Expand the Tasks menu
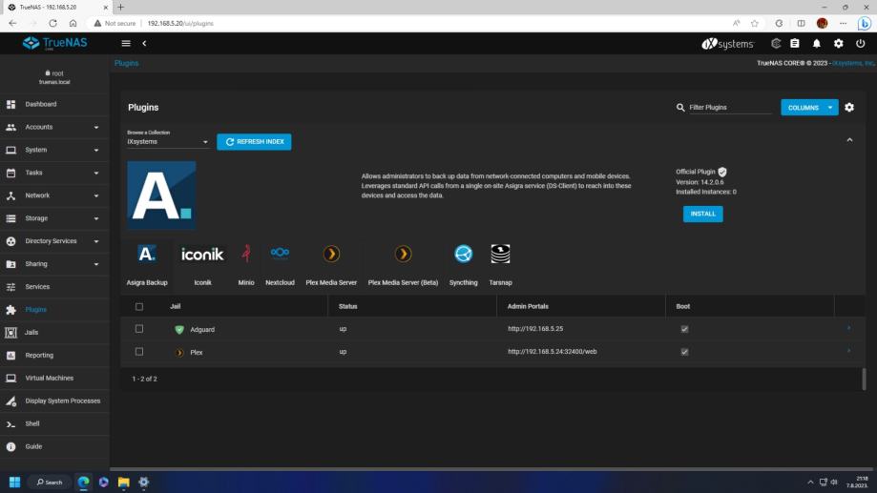The height and width of the screenshot is (493, 877). click(x=54, y=173)
